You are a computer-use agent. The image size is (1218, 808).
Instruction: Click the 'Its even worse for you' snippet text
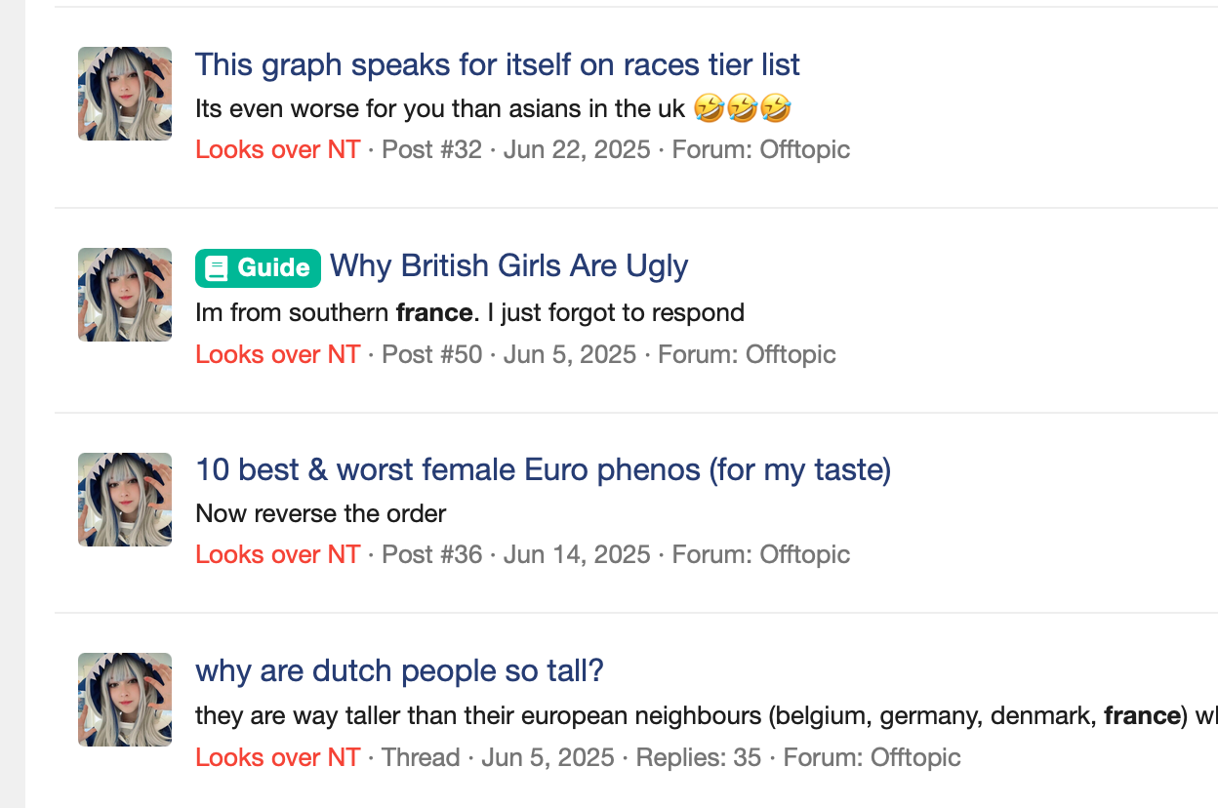[x=493, y=109]
